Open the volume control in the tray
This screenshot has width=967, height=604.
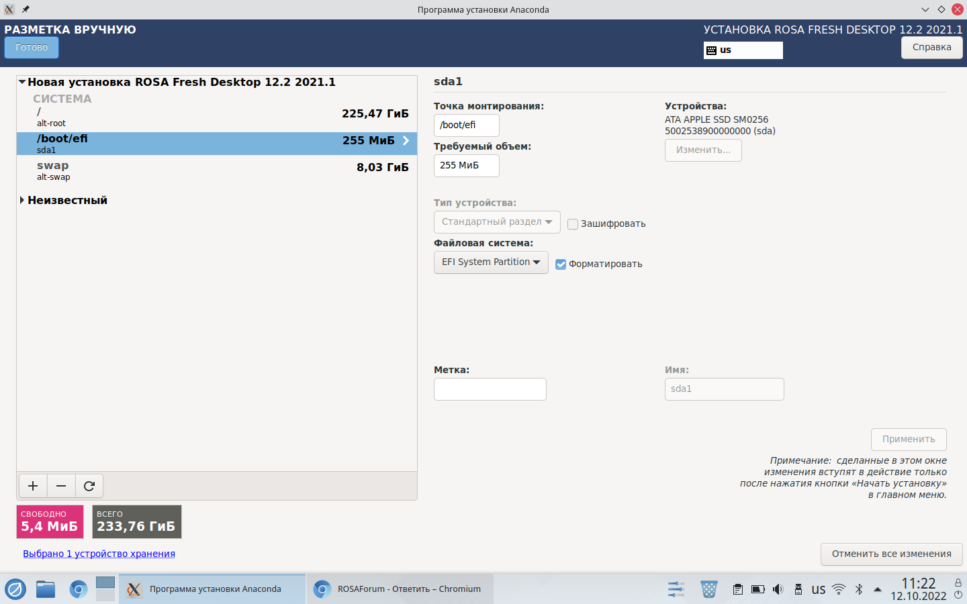(x=778, y=589)
